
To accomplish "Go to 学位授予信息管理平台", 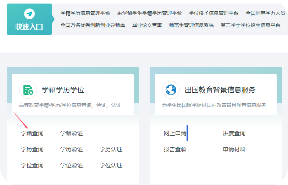I will [214, 13].
